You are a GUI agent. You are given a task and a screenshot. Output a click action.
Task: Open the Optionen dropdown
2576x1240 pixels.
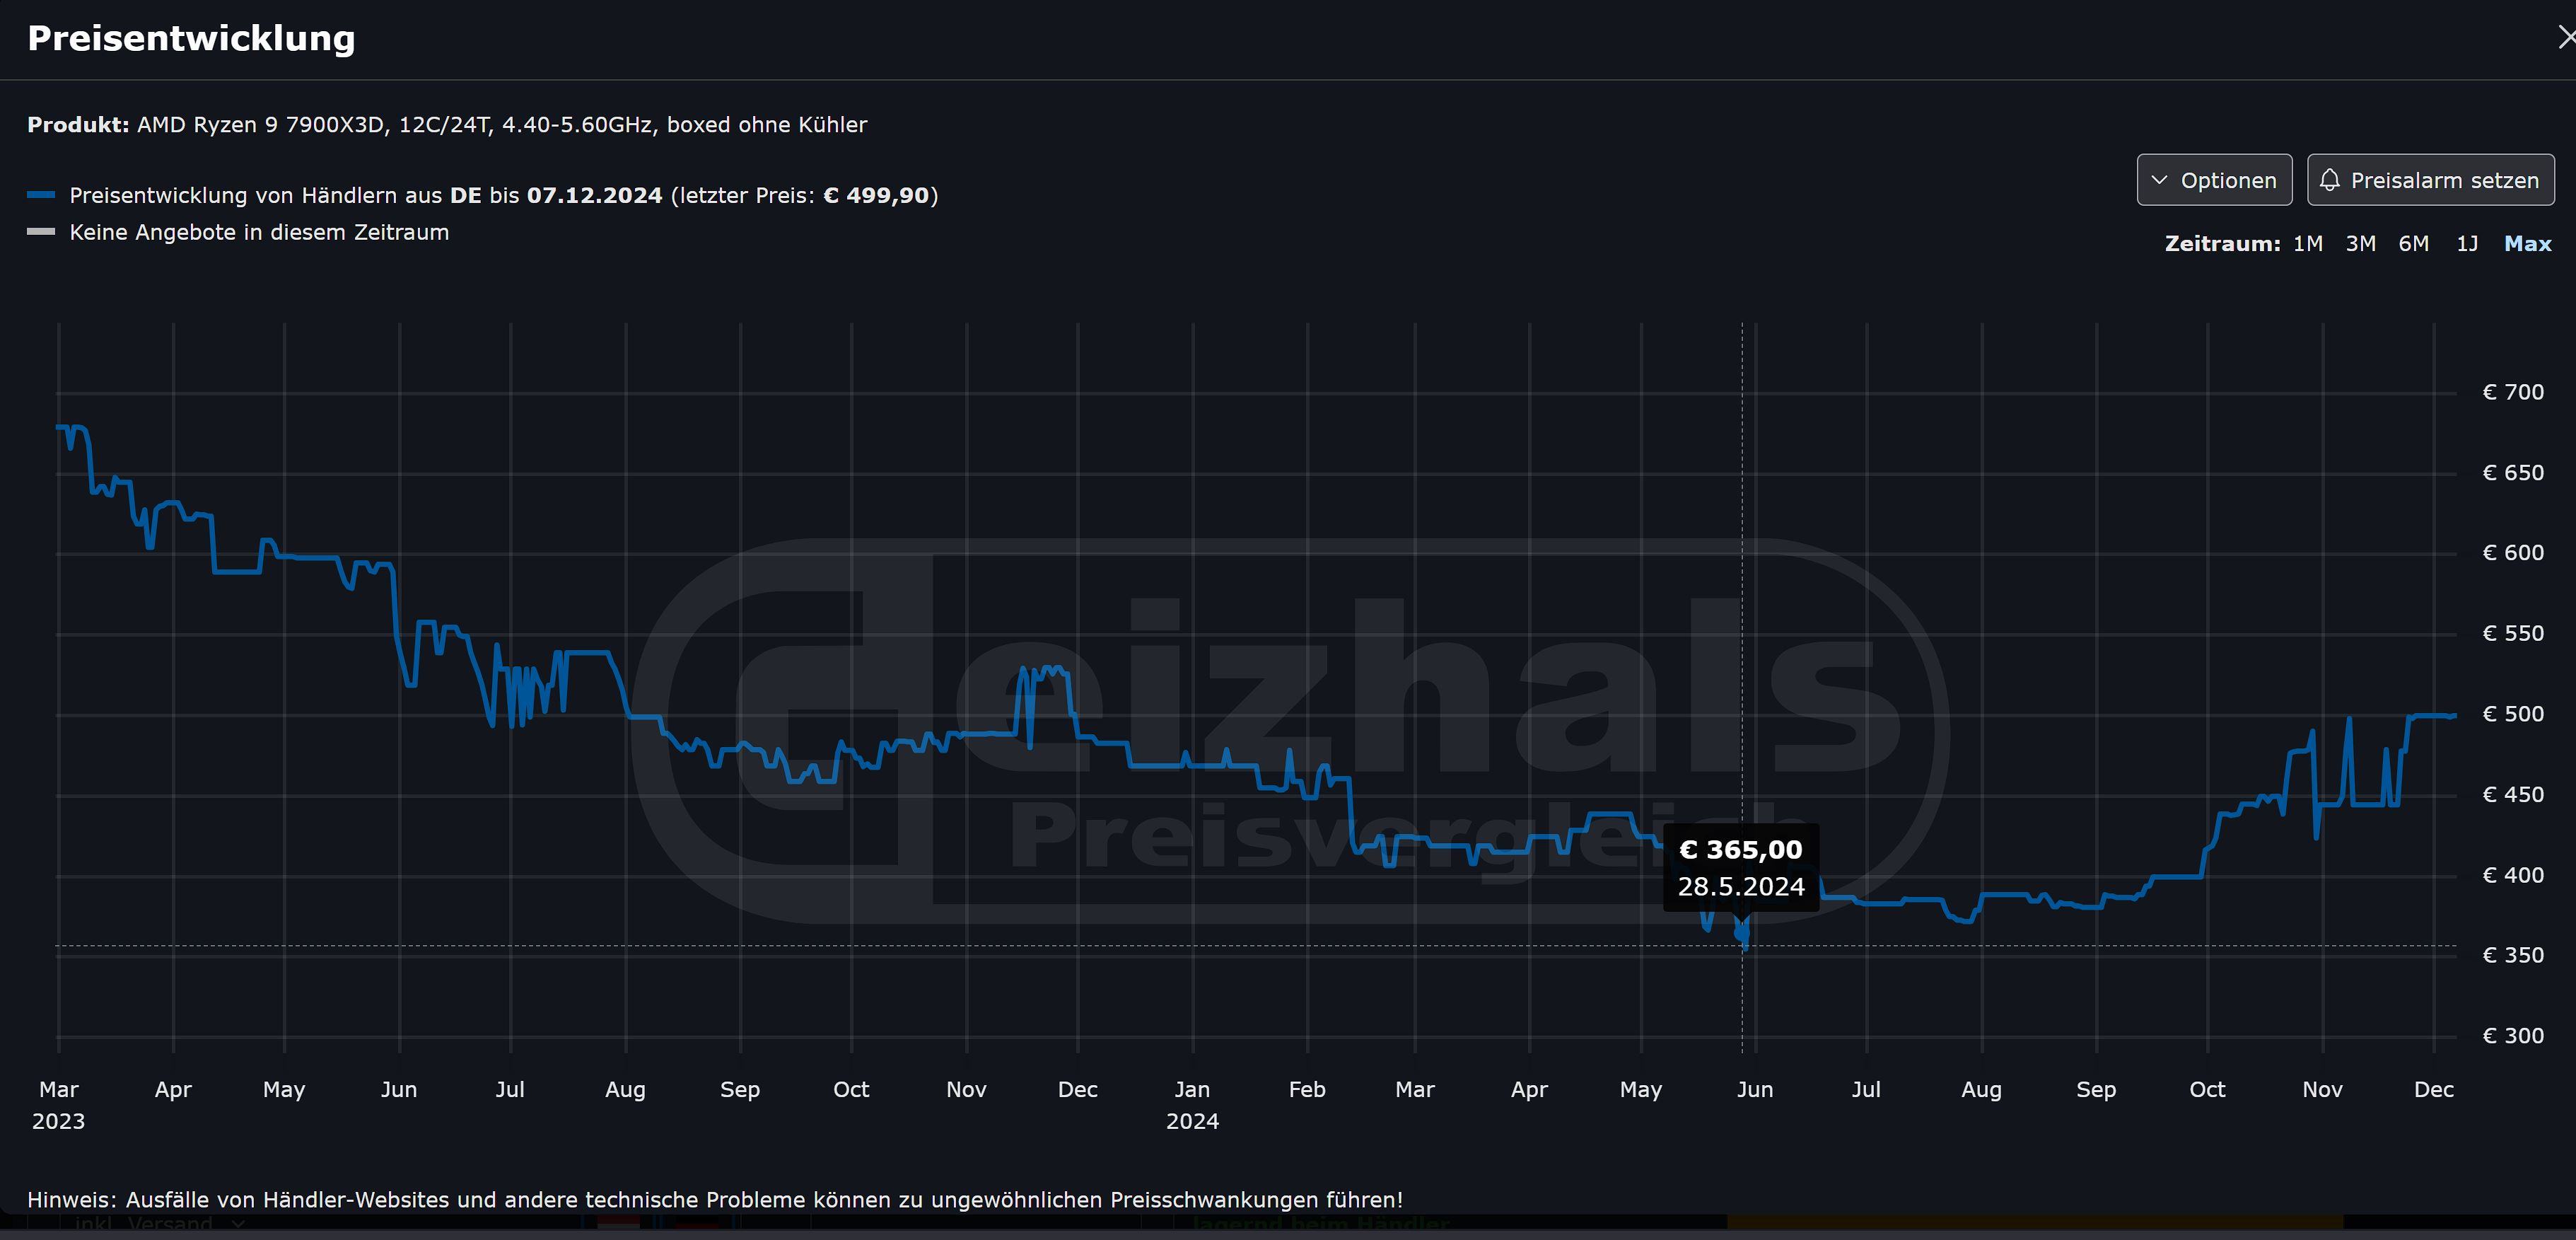coord(2214,180)
